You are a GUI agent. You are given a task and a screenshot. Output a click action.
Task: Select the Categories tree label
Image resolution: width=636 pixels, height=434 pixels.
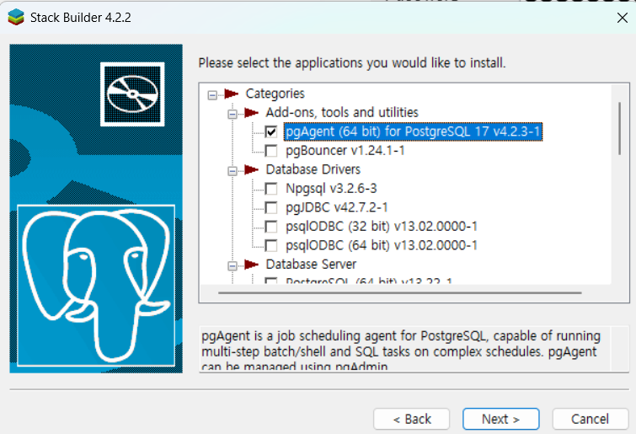click(x=275, y=94)
